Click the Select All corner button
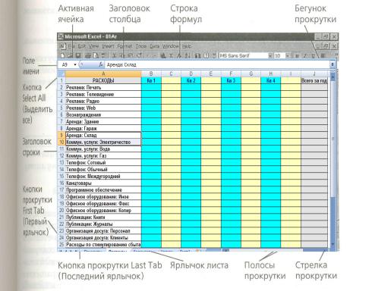This screenshot has height=291, width=372. (x=61, y=74)
